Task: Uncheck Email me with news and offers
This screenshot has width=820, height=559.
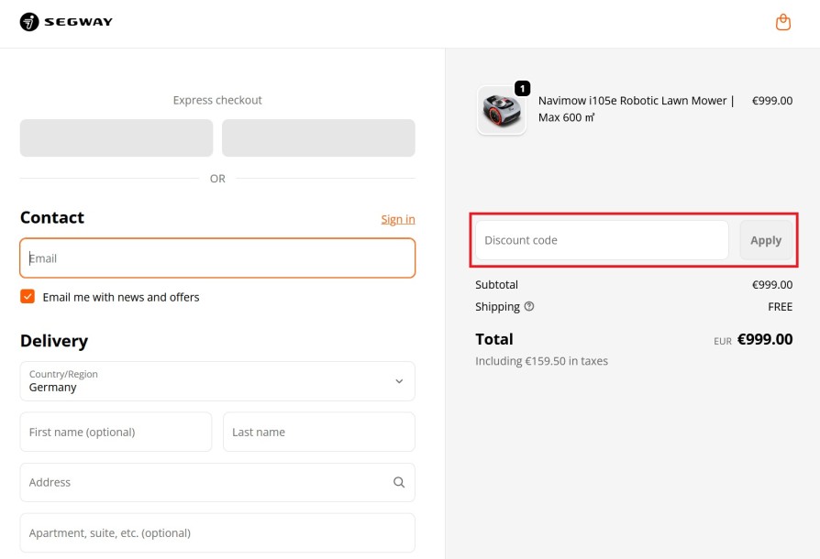Action: [x=28, y=297]
